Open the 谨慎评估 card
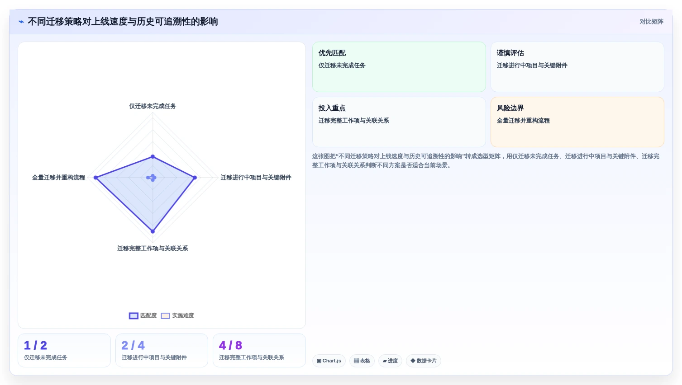The height and width of the screenshot is (385, 682). tap(577, 67)
